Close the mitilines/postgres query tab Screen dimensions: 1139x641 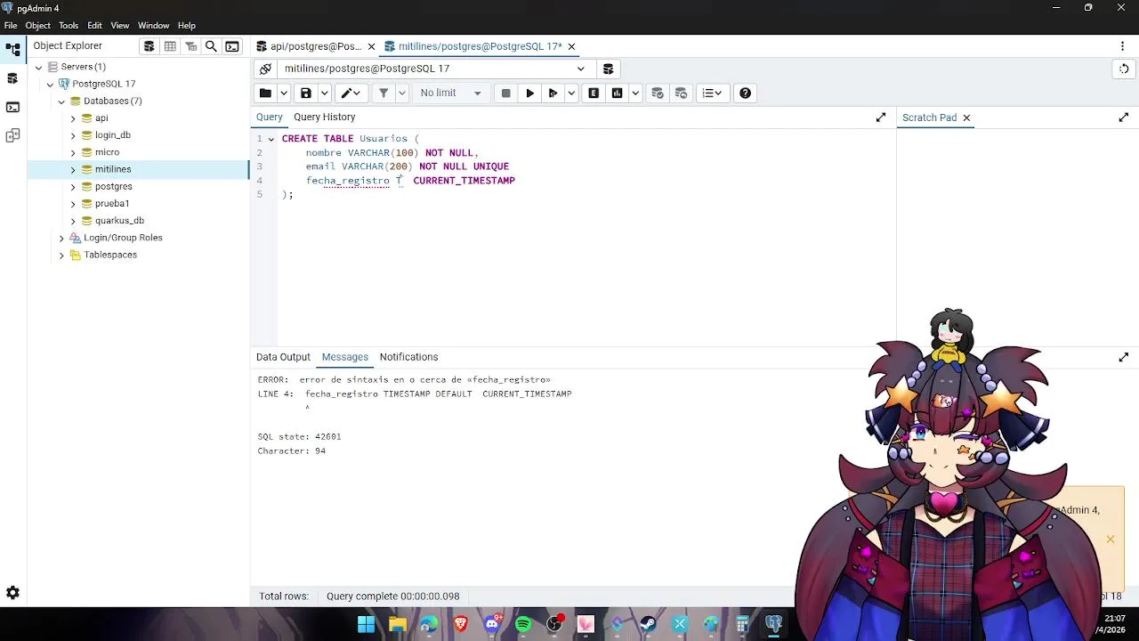pyautogui.click(x=571, y=46)
